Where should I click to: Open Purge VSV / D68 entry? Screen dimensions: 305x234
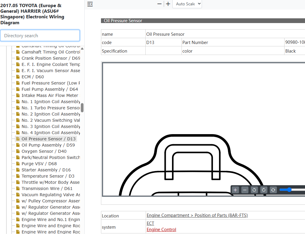[39, 164]
